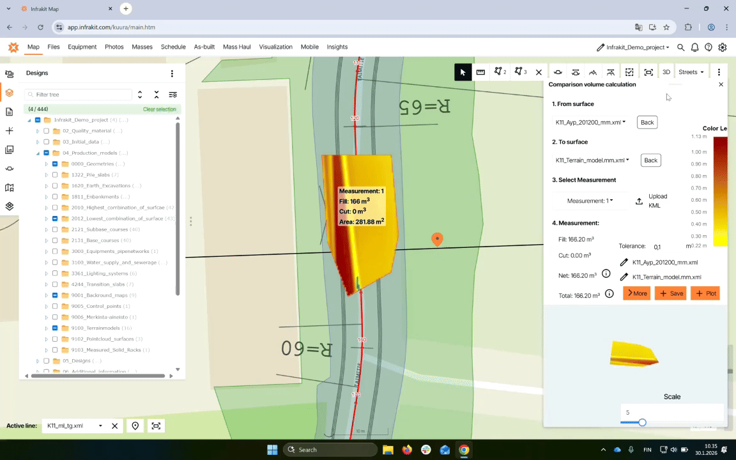Click the info icon next to Net volume
Viewport: 736px width, 460px height.
tap(606, 274)
